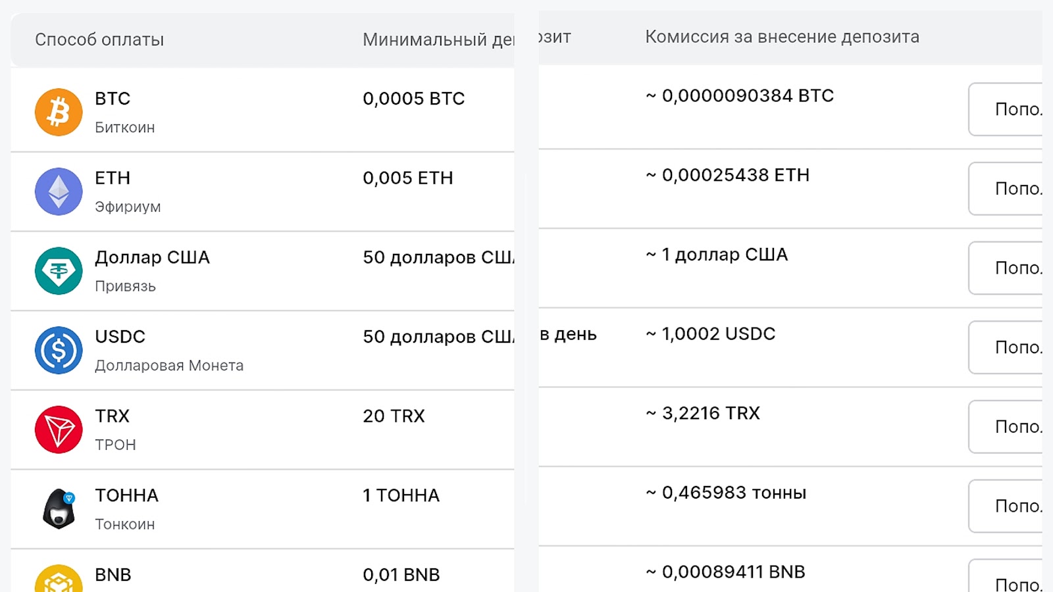Click 'Комиссия за внесение депозита' column header
Screen dimensions: 1053x592
point(782,37)
